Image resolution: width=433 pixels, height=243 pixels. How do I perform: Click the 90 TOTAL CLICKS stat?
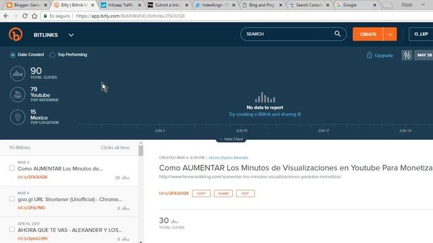tap(43, 73)
